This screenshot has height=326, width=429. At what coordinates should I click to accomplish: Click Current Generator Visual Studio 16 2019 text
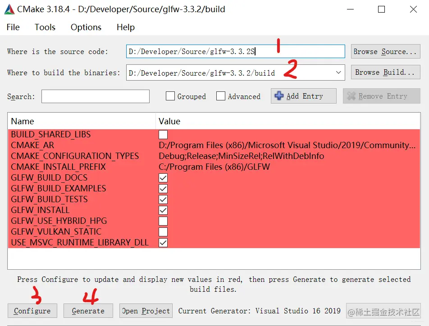click(260, 311)
